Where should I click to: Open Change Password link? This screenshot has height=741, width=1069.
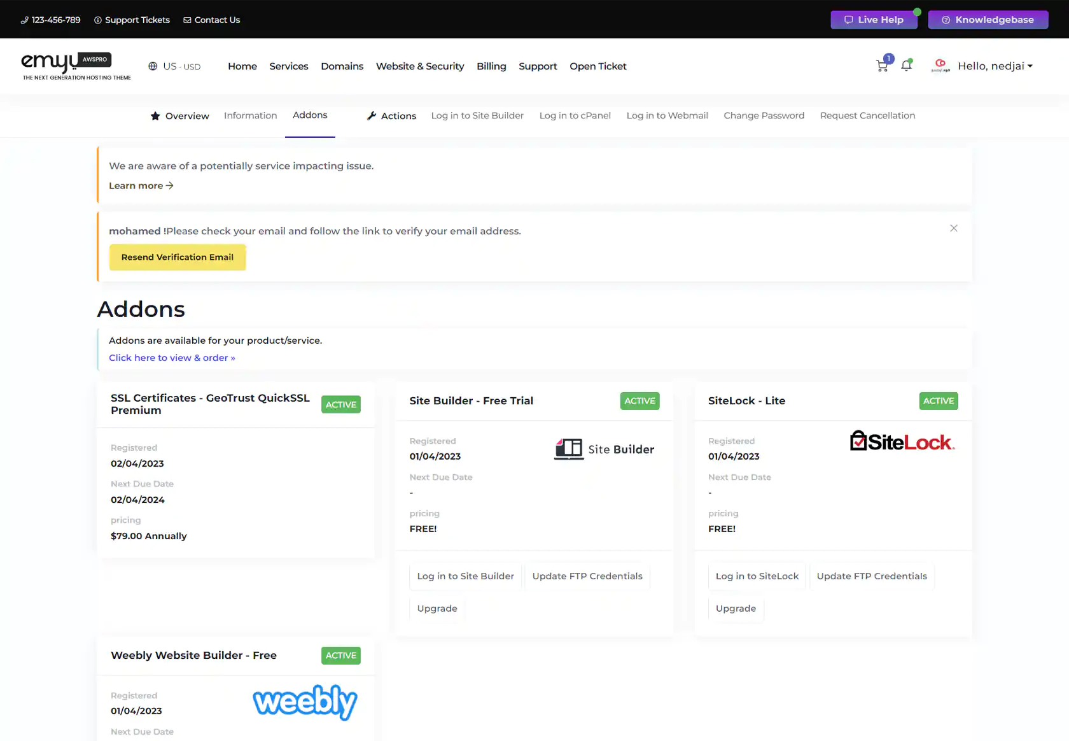(x=764, y=115)
